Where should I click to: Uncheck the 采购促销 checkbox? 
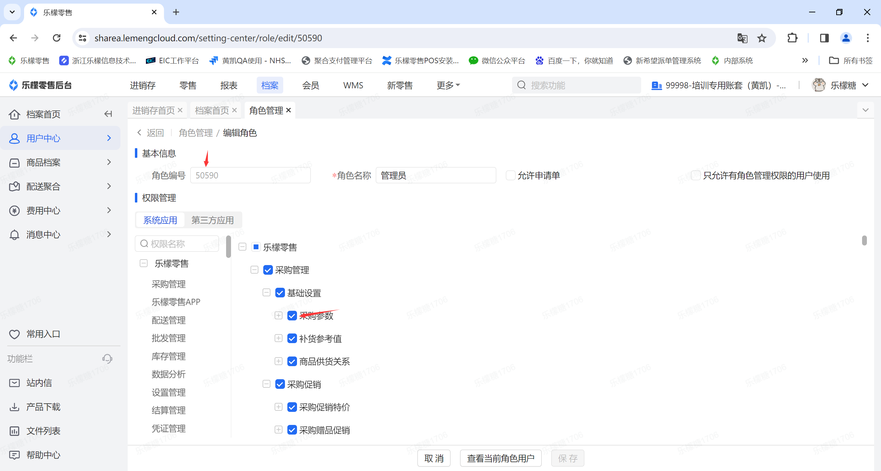280,384
